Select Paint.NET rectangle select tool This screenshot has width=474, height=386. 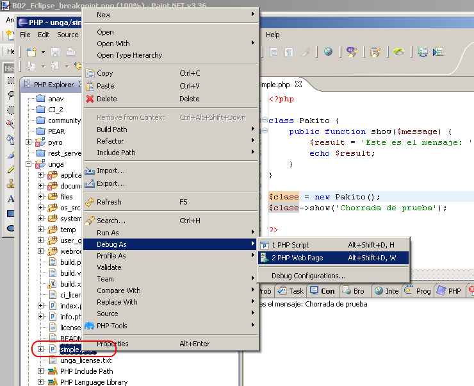click(x=11, y=81)
